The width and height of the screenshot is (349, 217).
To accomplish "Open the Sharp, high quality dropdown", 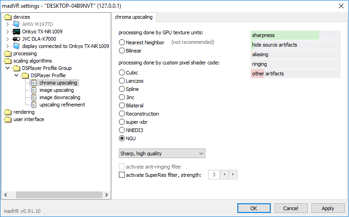I will pyautogui.click(x=162, y=153).
